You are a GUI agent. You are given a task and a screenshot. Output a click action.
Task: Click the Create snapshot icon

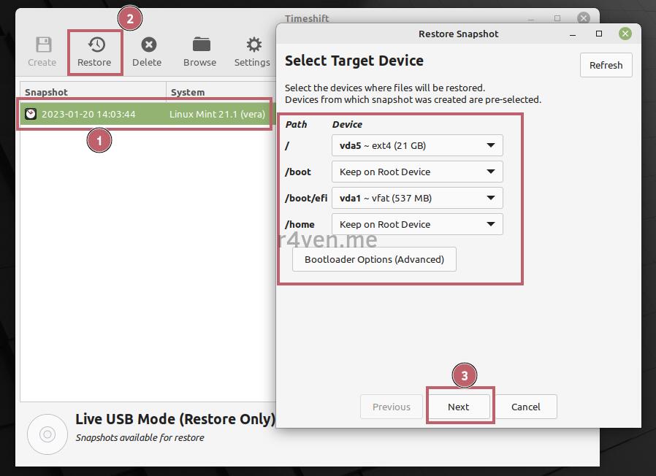(x=42, y=45)
